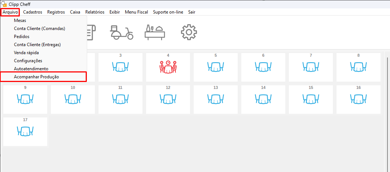Click the settings gear toolbar icon
This screenshot has width=390, height=172.
(x=189, y=32)
